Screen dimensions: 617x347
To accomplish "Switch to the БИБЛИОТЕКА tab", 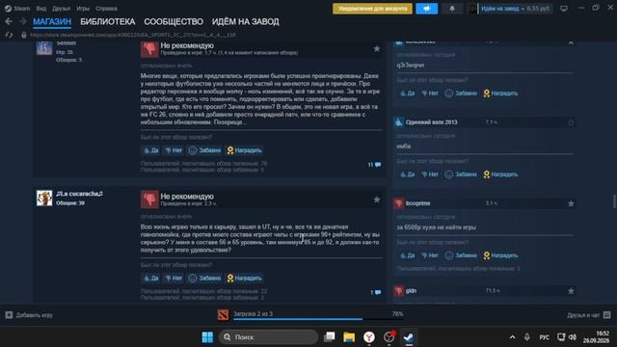I will click(x=108, y=21).
